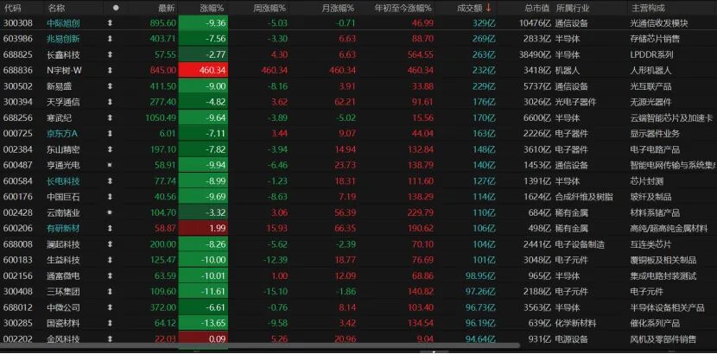Image resolution: width=717 pixels, height=354 pixels.
Task: Click the marker icon in the N宇树-W row
Action: coord(110,70)
